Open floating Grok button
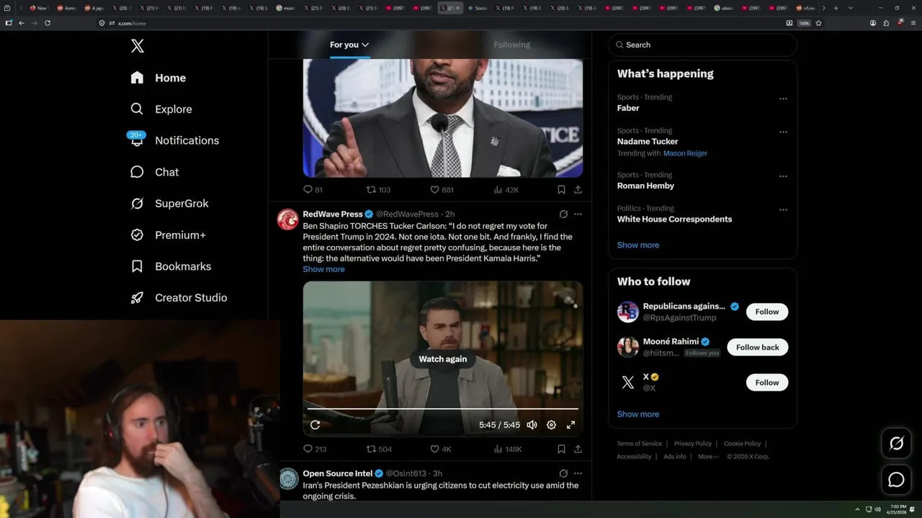922x518 pixels. tap(896, 444)
